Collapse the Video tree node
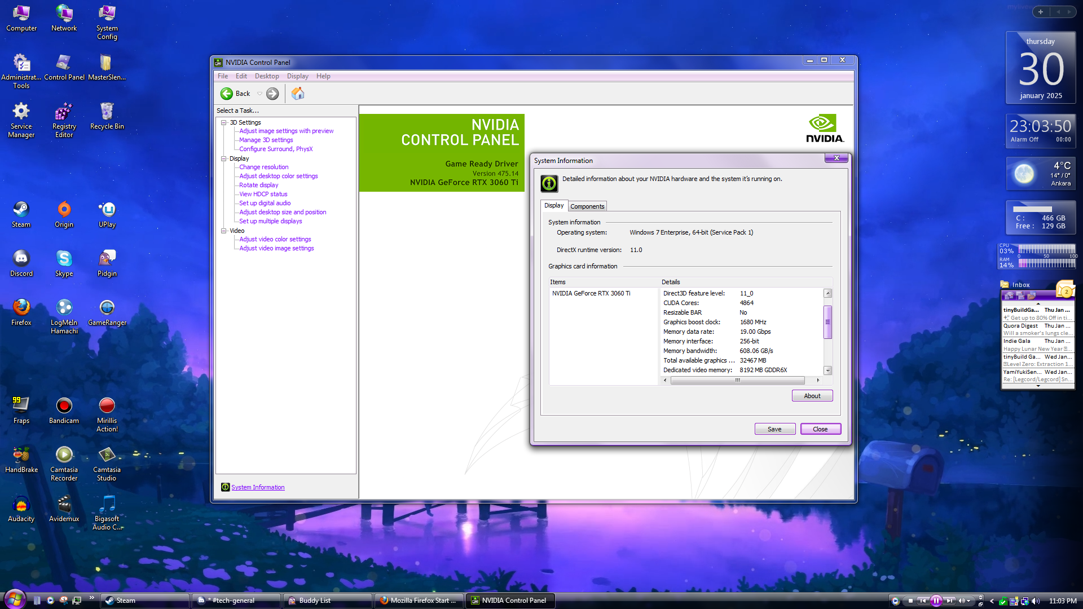The width and height of the screenshot is (1083, 609). tap(224, 231)
